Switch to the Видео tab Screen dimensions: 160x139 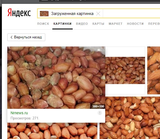pyautogui.click(x=82, y=24)
